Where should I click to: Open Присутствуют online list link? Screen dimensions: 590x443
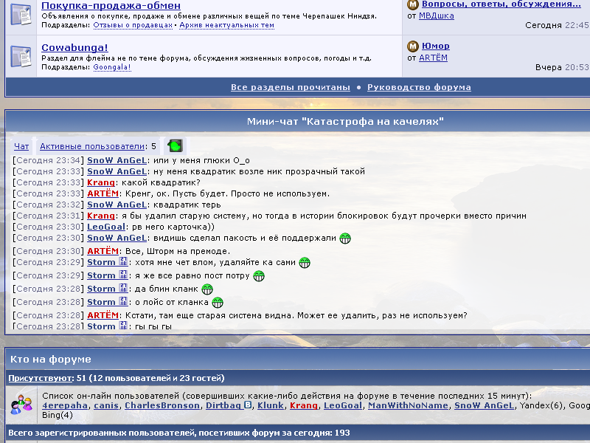[40, 378]
